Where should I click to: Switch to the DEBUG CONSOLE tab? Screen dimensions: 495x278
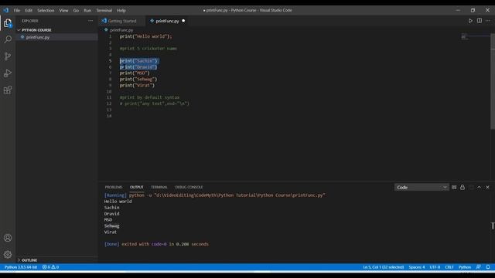coord(189,187)
